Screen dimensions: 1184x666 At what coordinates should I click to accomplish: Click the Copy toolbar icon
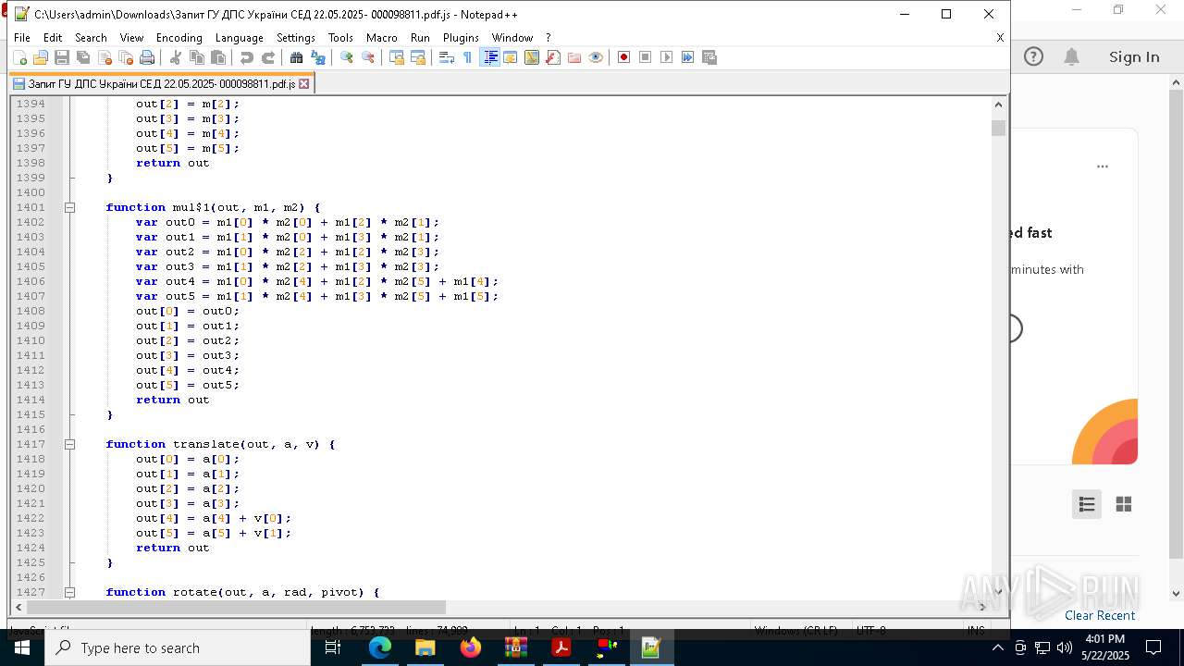click(197, 57)
